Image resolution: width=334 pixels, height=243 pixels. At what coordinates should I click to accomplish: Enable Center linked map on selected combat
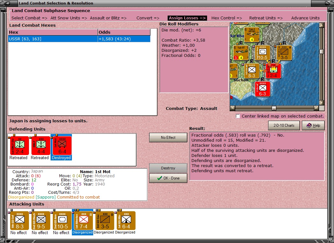pos(238,116)
